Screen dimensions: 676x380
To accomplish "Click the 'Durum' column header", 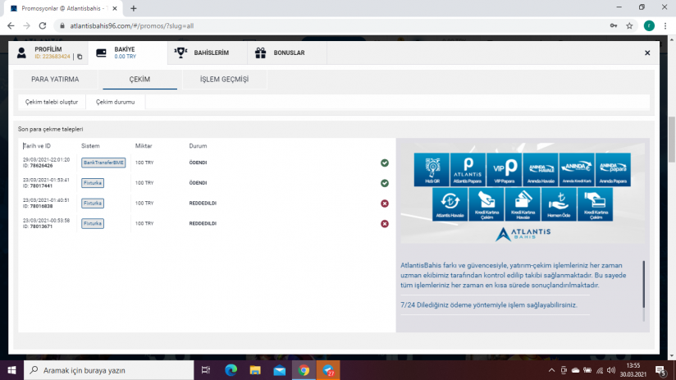I will point(198,146).
